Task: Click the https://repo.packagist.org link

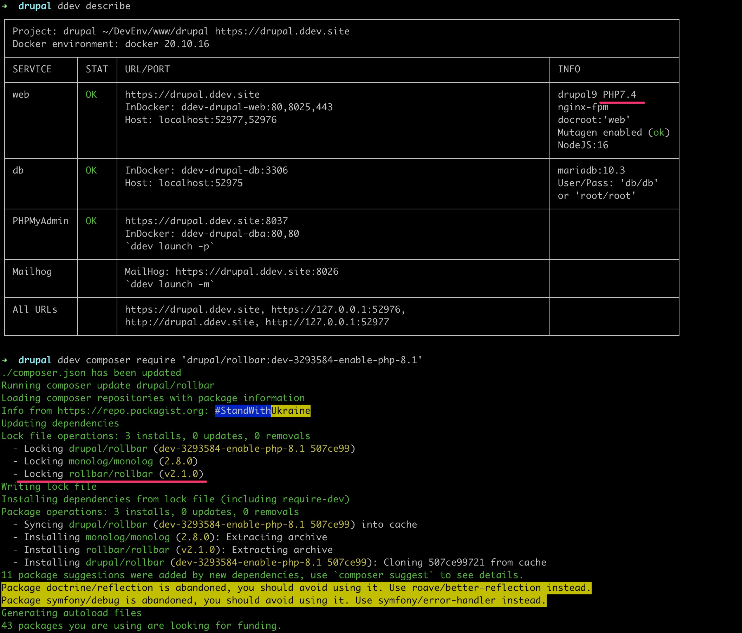Action: [x=132, y=411]
